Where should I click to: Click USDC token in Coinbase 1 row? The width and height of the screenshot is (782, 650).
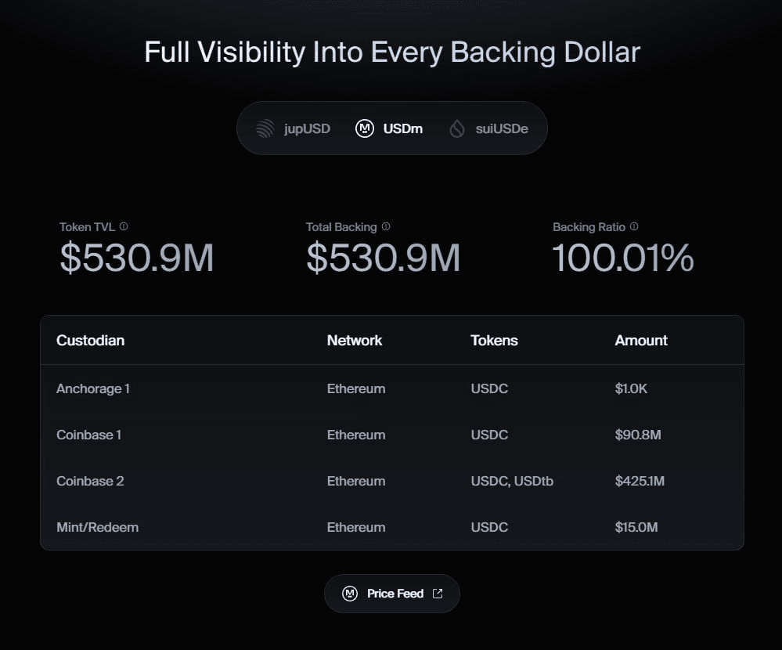[x=489, y=435]
